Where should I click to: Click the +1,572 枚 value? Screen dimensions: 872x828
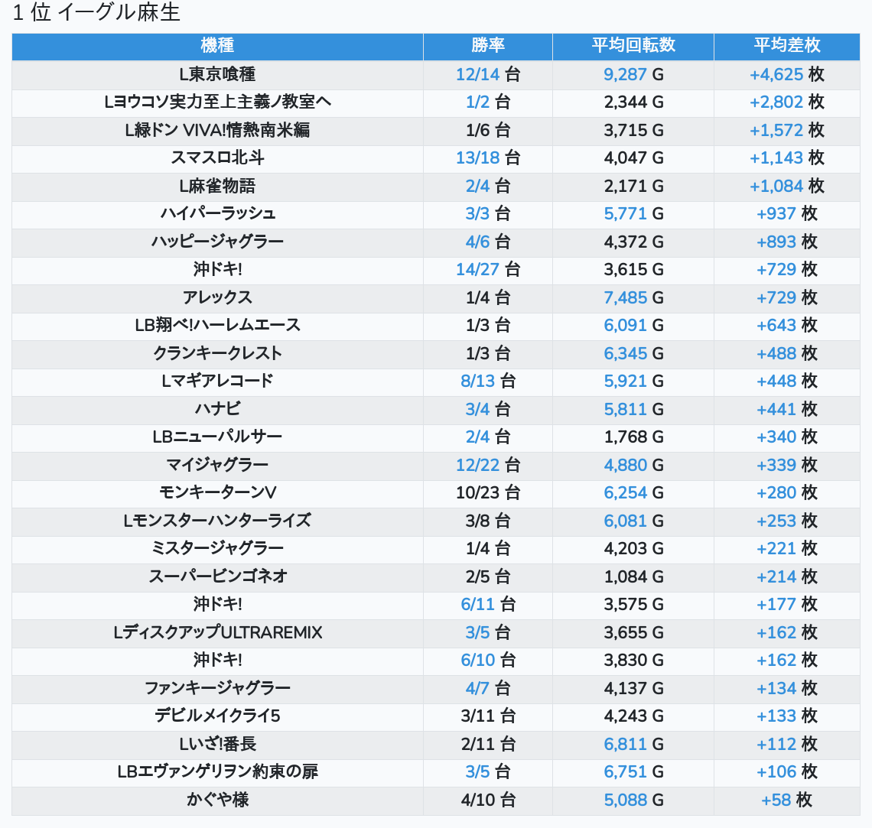(x=787, y=130)
